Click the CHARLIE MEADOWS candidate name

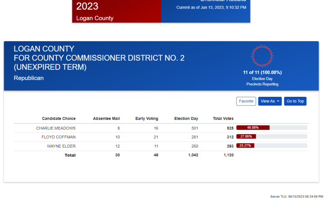click(56, 129)
